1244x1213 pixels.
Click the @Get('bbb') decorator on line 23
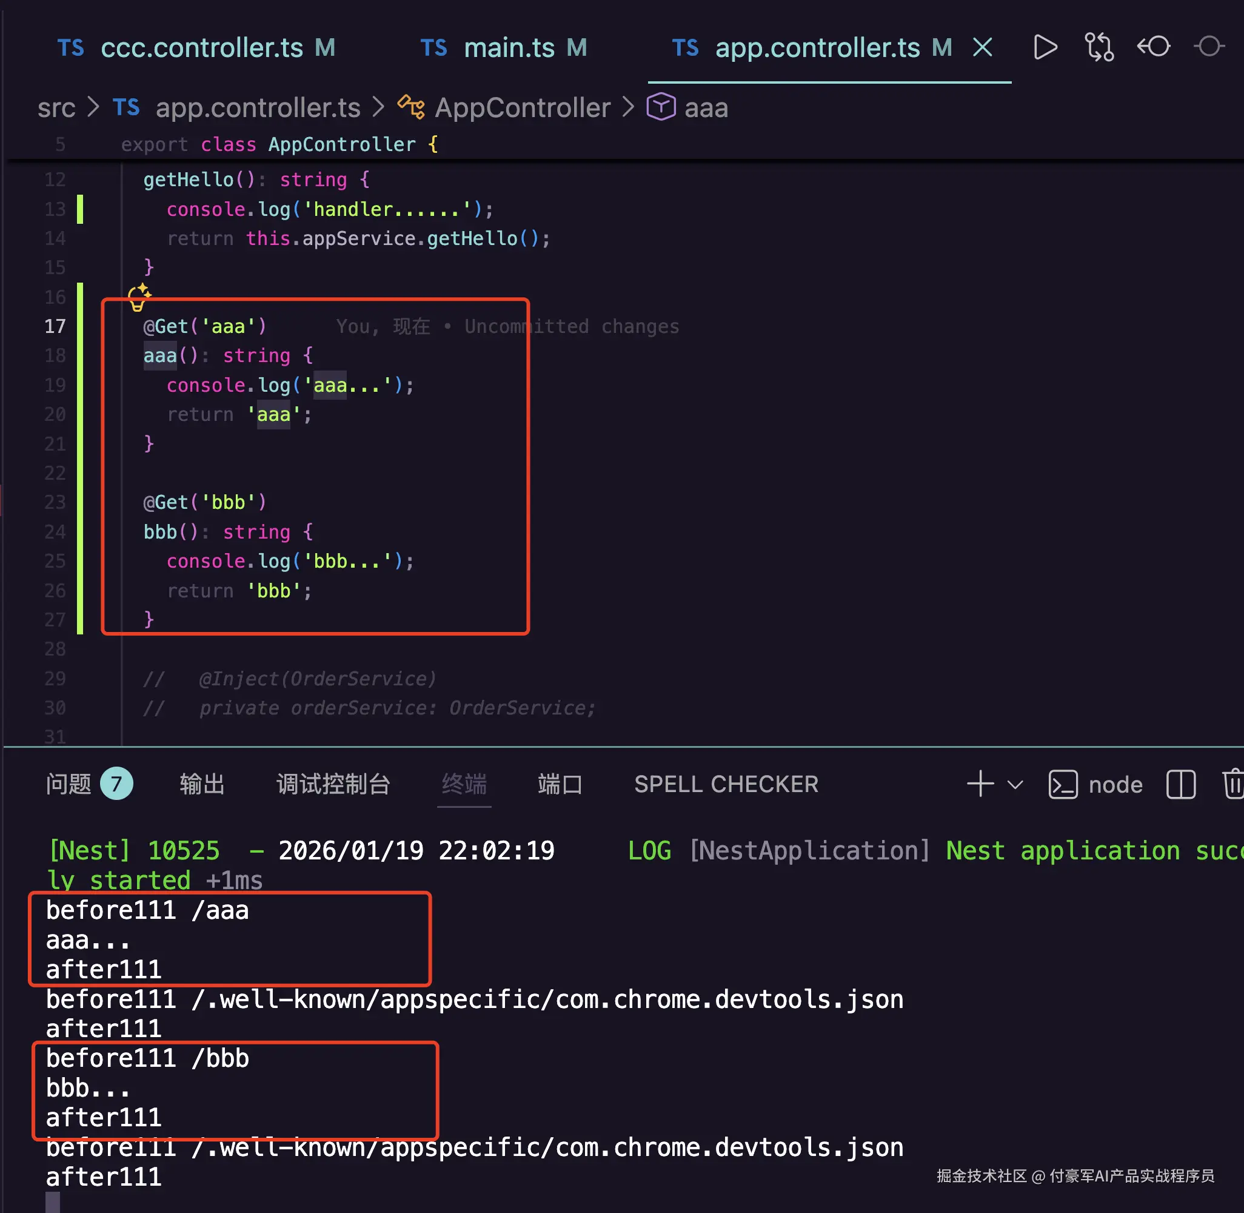[x=204, y=502]
